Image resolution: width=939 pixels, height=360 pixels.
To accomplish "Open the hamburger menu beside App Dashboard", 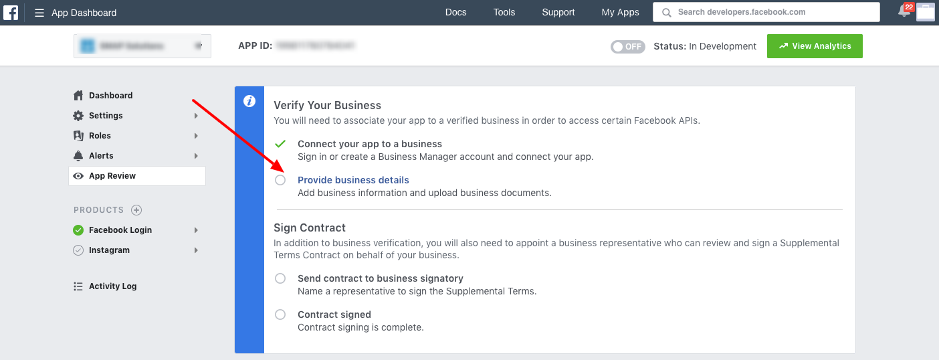I will (39, 13).
